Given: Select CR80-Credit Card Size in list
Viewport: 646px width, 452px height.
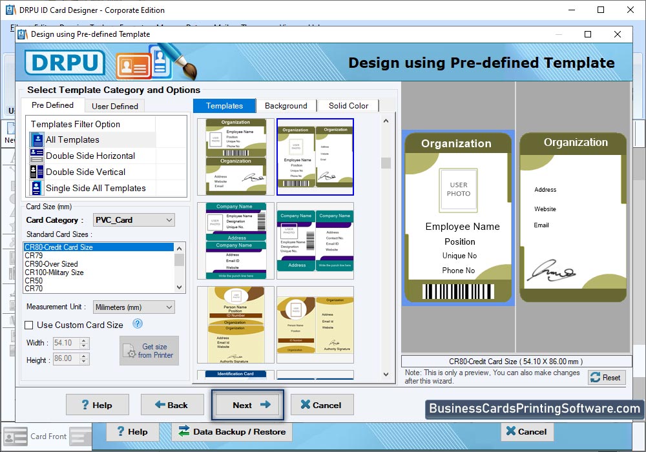Looking at the screenshot, I should click(x=98, y=247).
